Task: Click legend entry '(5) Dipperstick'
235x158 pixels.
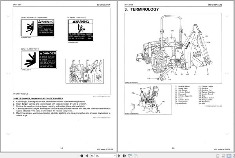Action: (181, 94)
